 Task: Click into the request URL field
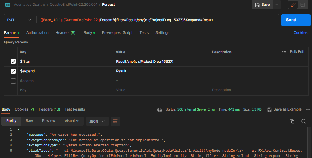tap(158, 20)
